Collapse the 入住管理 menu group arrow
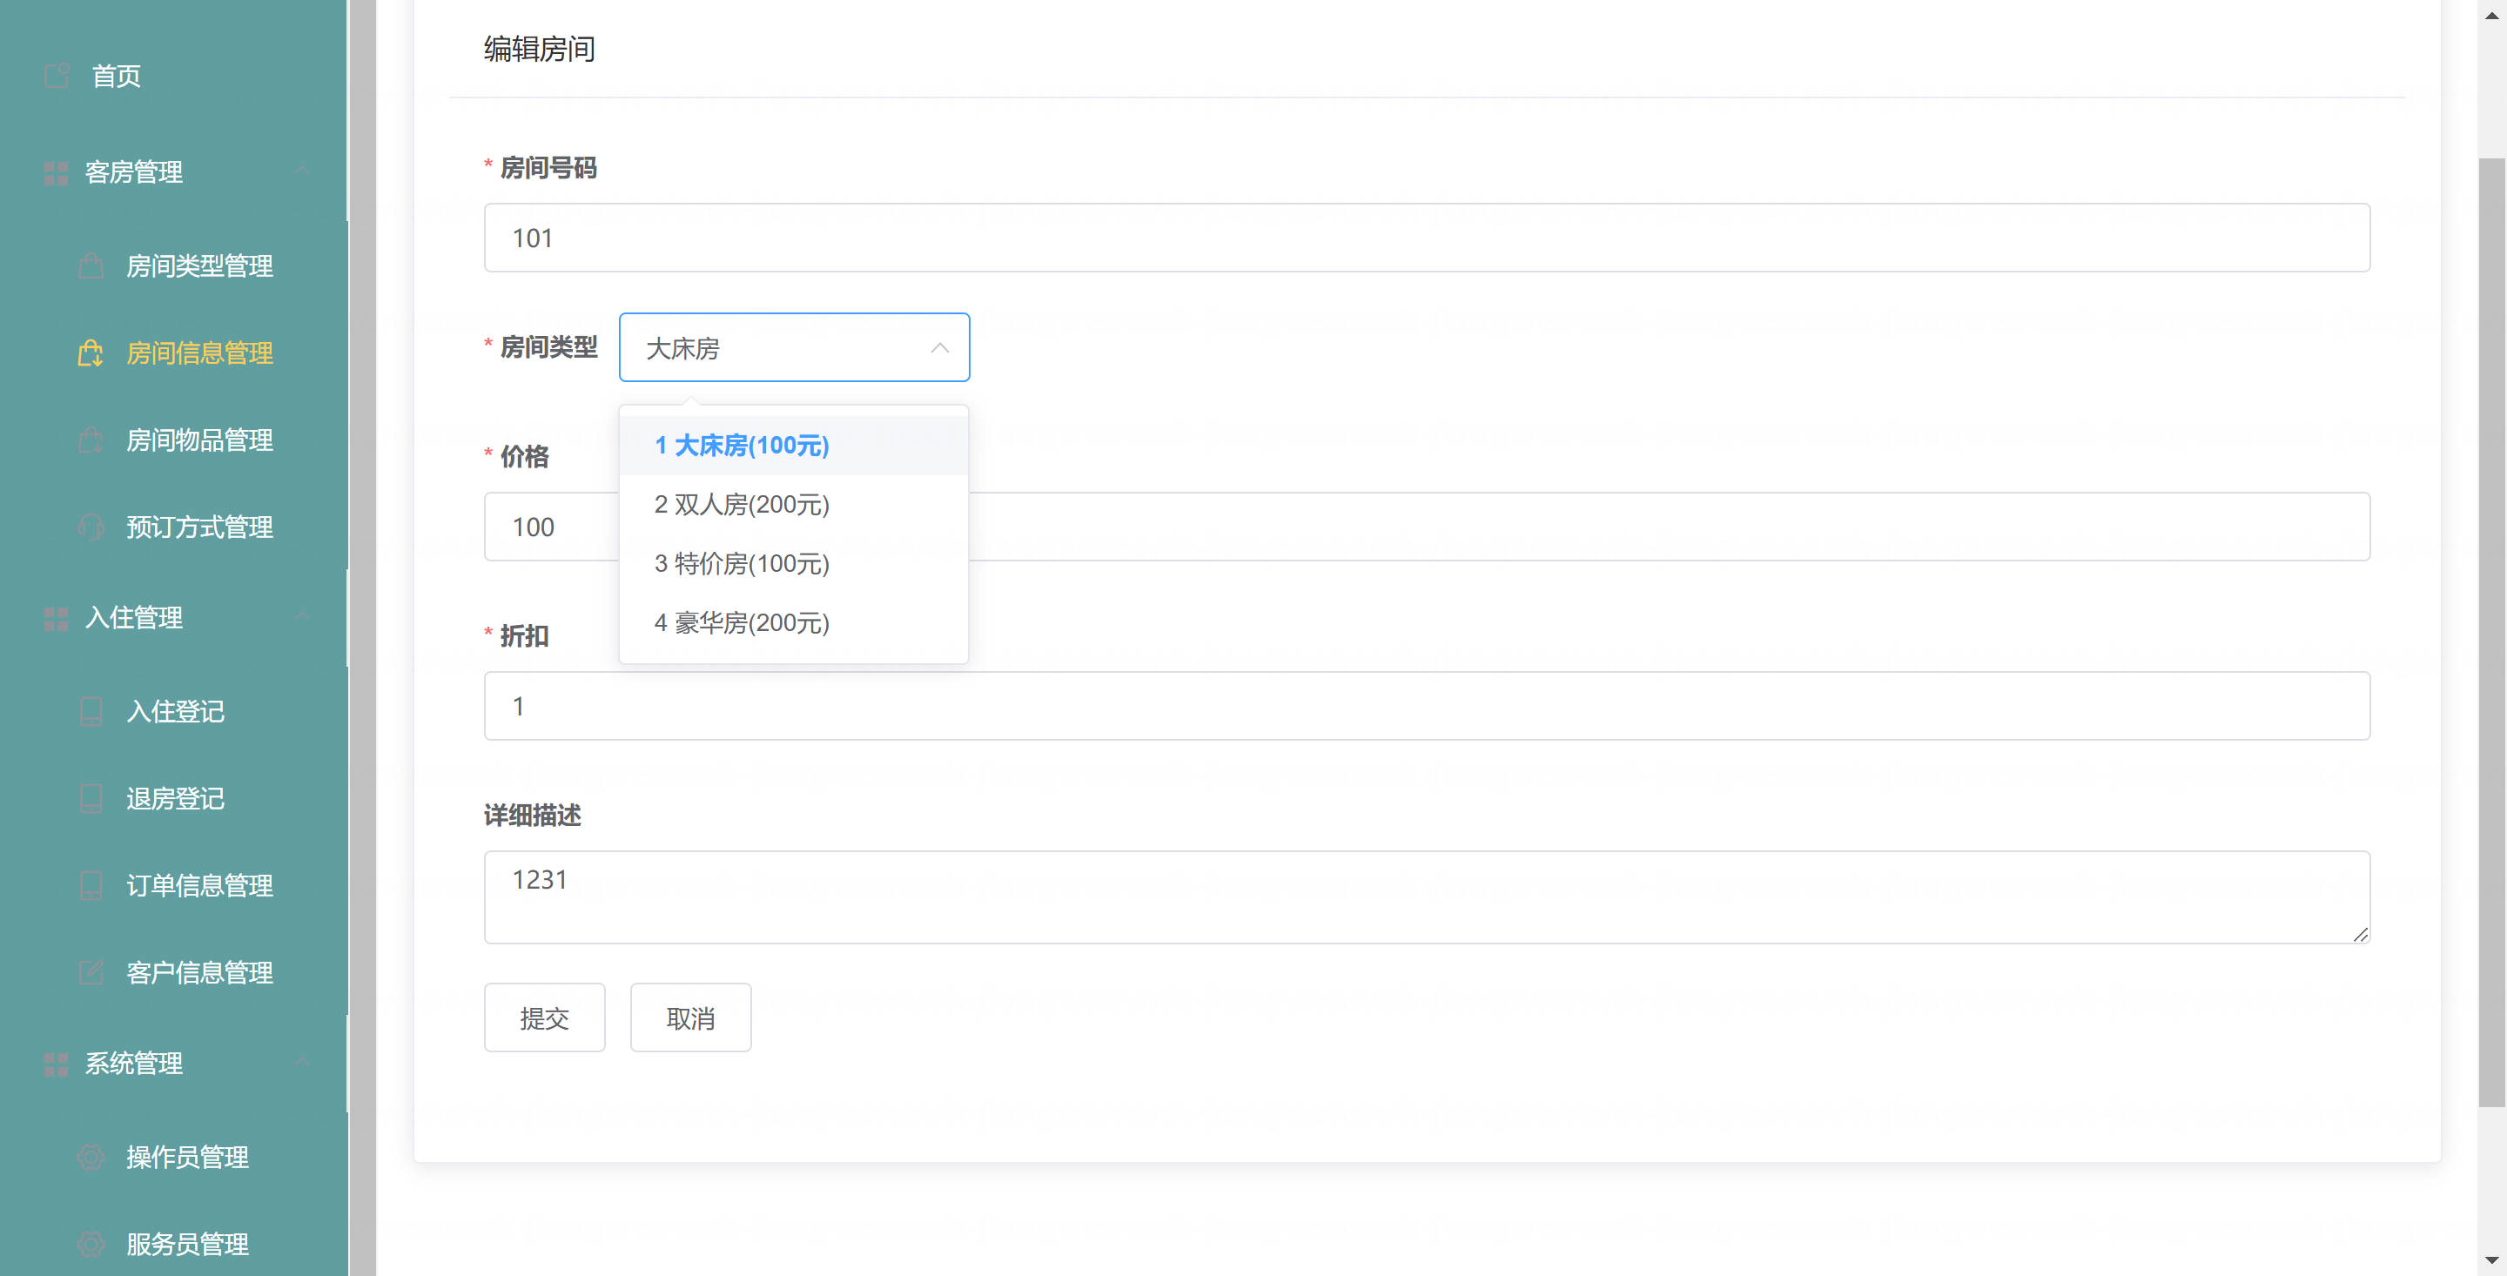The height and width of the screenshot is (1276, 2507). 303,616
